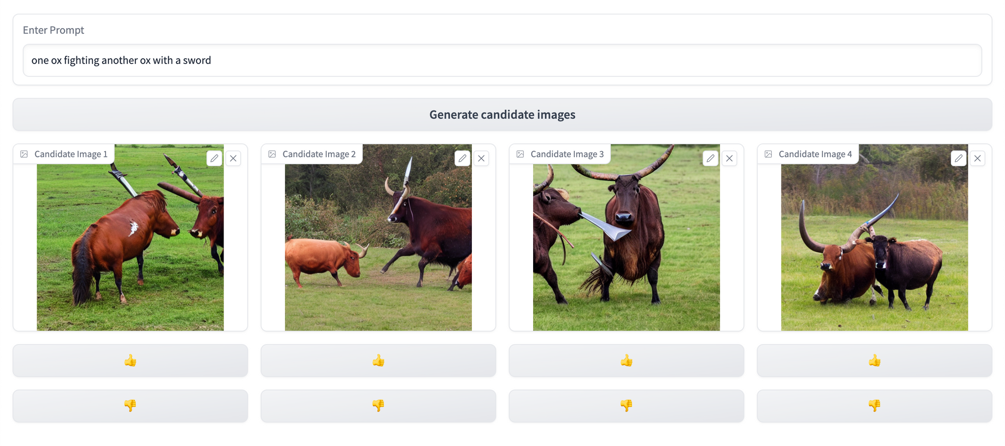Select the image icon beside Candidate Image 1 label
Screen dimensions: 1005x446
point(24,154)
